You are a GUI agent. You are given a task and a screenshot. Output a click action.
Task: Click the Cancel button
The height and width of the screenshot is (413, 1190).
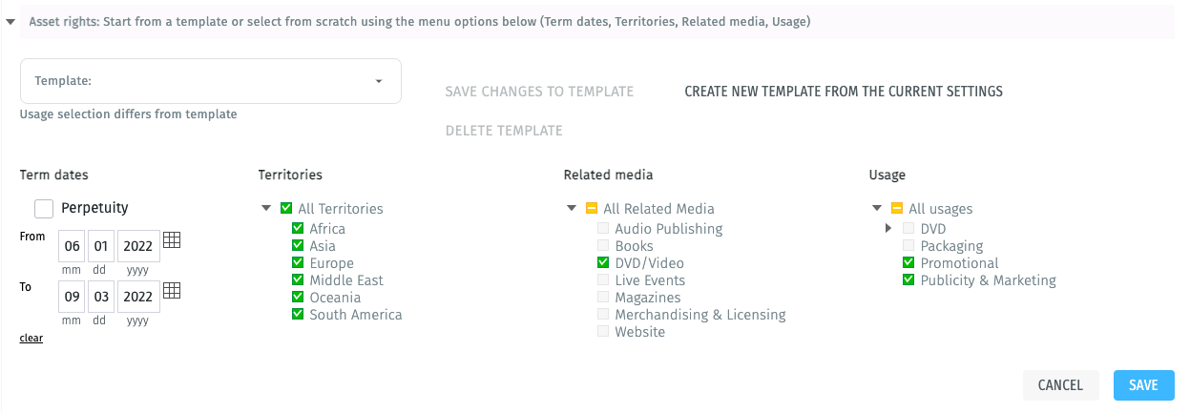point(1060,385)
